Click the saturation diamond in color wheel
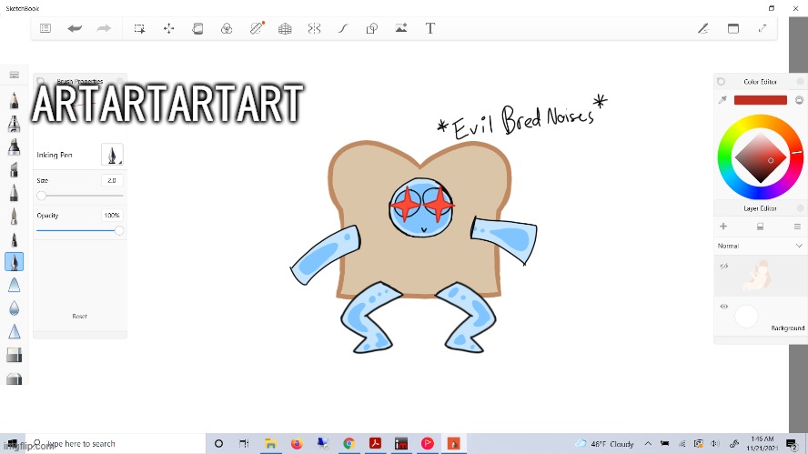The image size is (808, 454). click(x=760, y=157)
